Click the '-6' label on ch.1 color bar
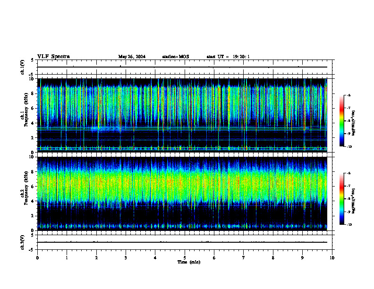The width and height of the screenshot is (374, 289). (348, 95)
